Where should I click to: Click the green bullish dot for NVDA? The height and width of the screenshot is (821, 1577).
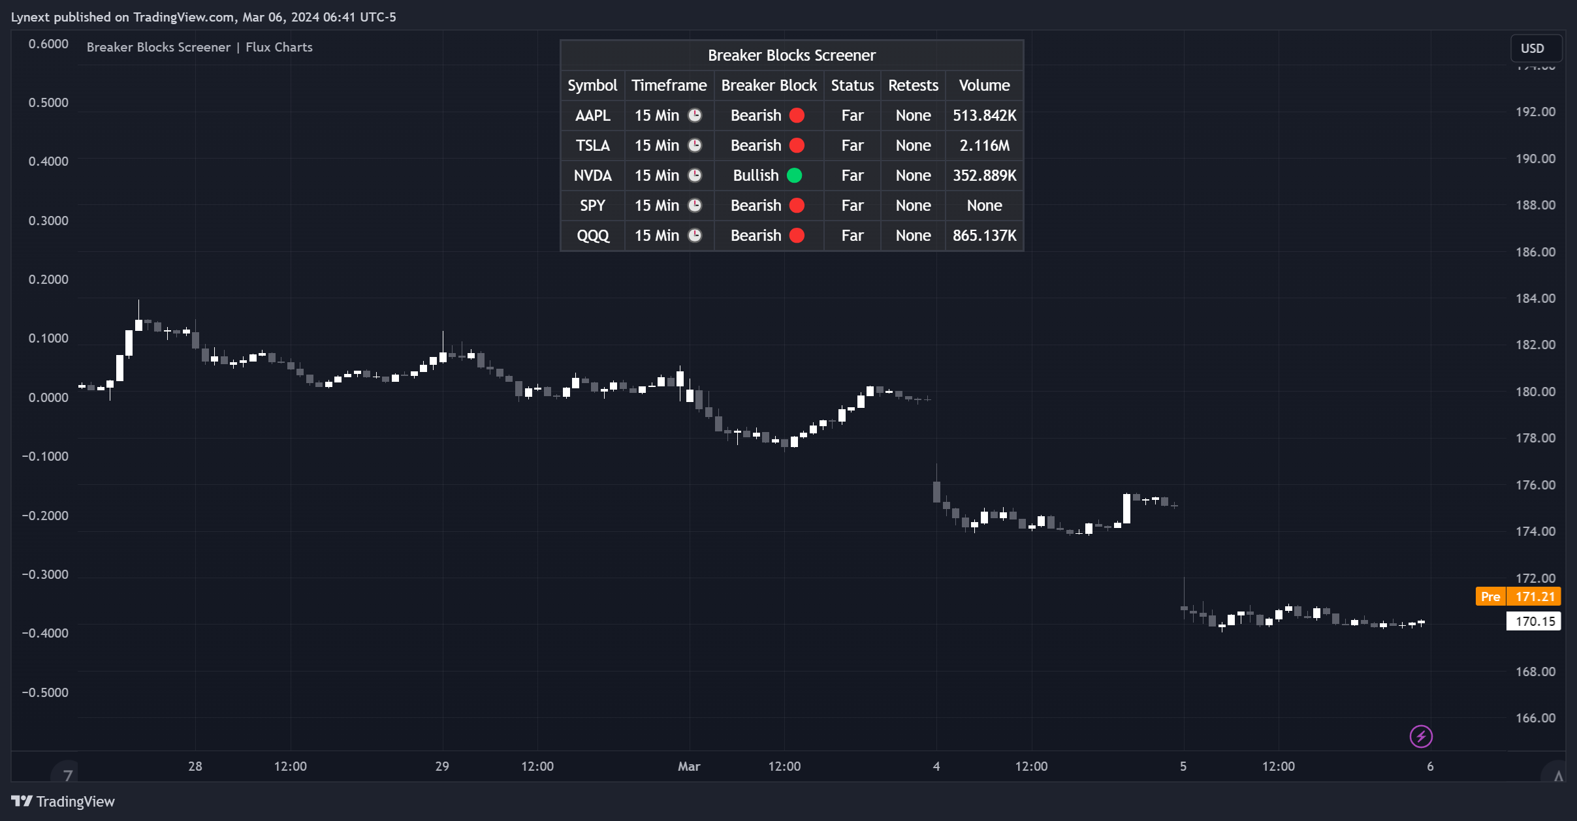794,175
